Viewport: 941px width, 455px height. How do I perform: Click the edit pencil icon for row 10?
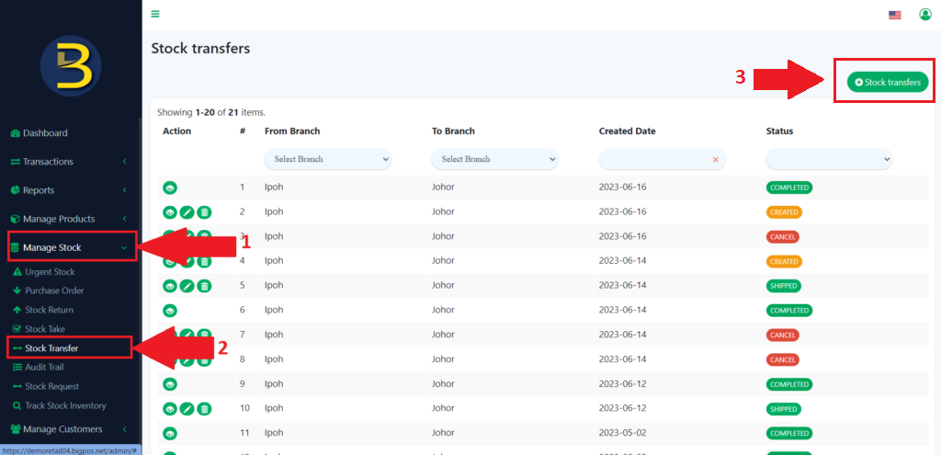tap(187, 409)
